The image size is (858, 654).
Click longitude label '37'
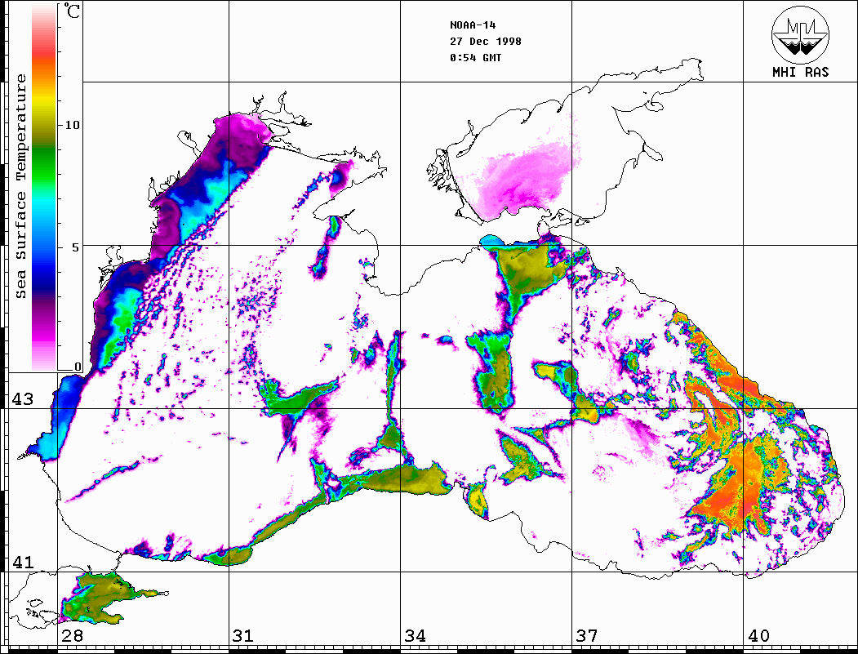(587, 635)
